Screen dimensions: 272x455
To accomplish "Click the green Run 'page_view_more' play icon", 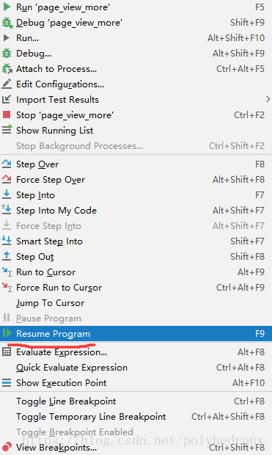I will pos(7,7).
